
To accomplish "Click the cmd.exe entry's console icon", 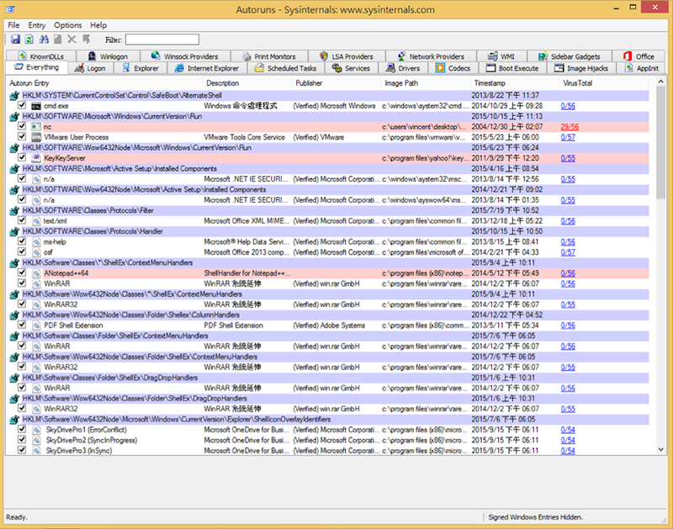I will [36, 106].
